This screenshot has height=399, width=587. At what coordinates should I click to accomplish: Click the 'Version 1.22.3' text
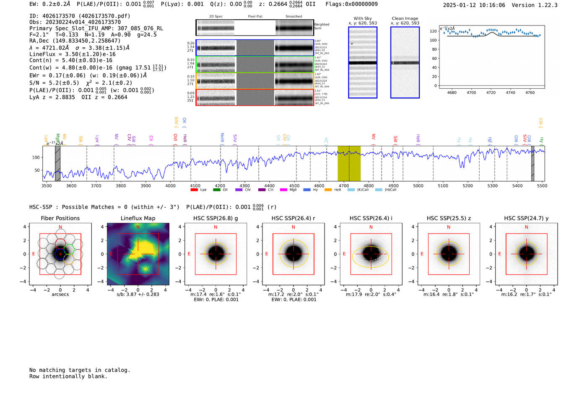click(535, 5)
